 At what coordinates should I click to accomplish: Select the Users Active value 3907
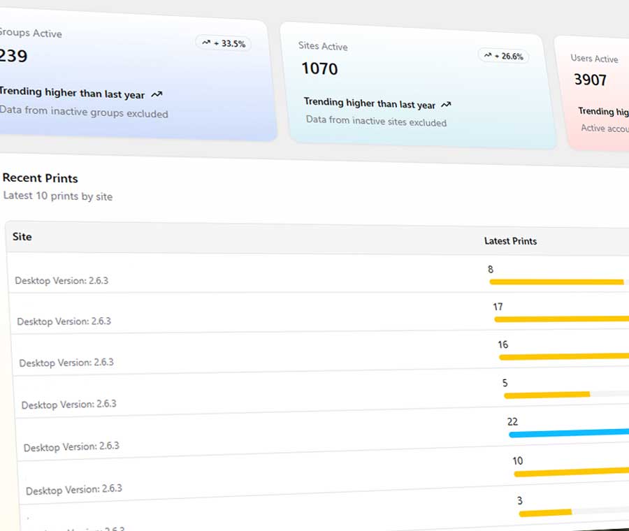(x=590, y=80)
